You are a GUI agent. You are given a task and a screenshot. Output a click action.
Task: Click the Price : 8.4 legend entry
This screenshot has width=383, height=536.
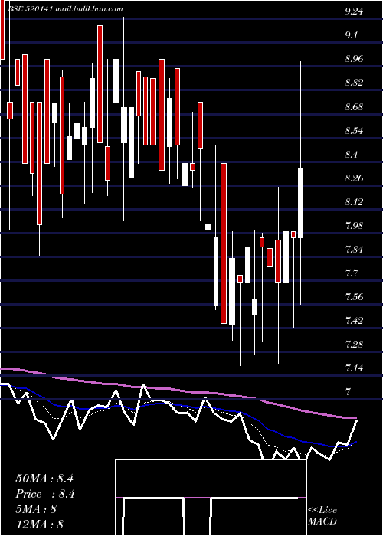[45, 494]
